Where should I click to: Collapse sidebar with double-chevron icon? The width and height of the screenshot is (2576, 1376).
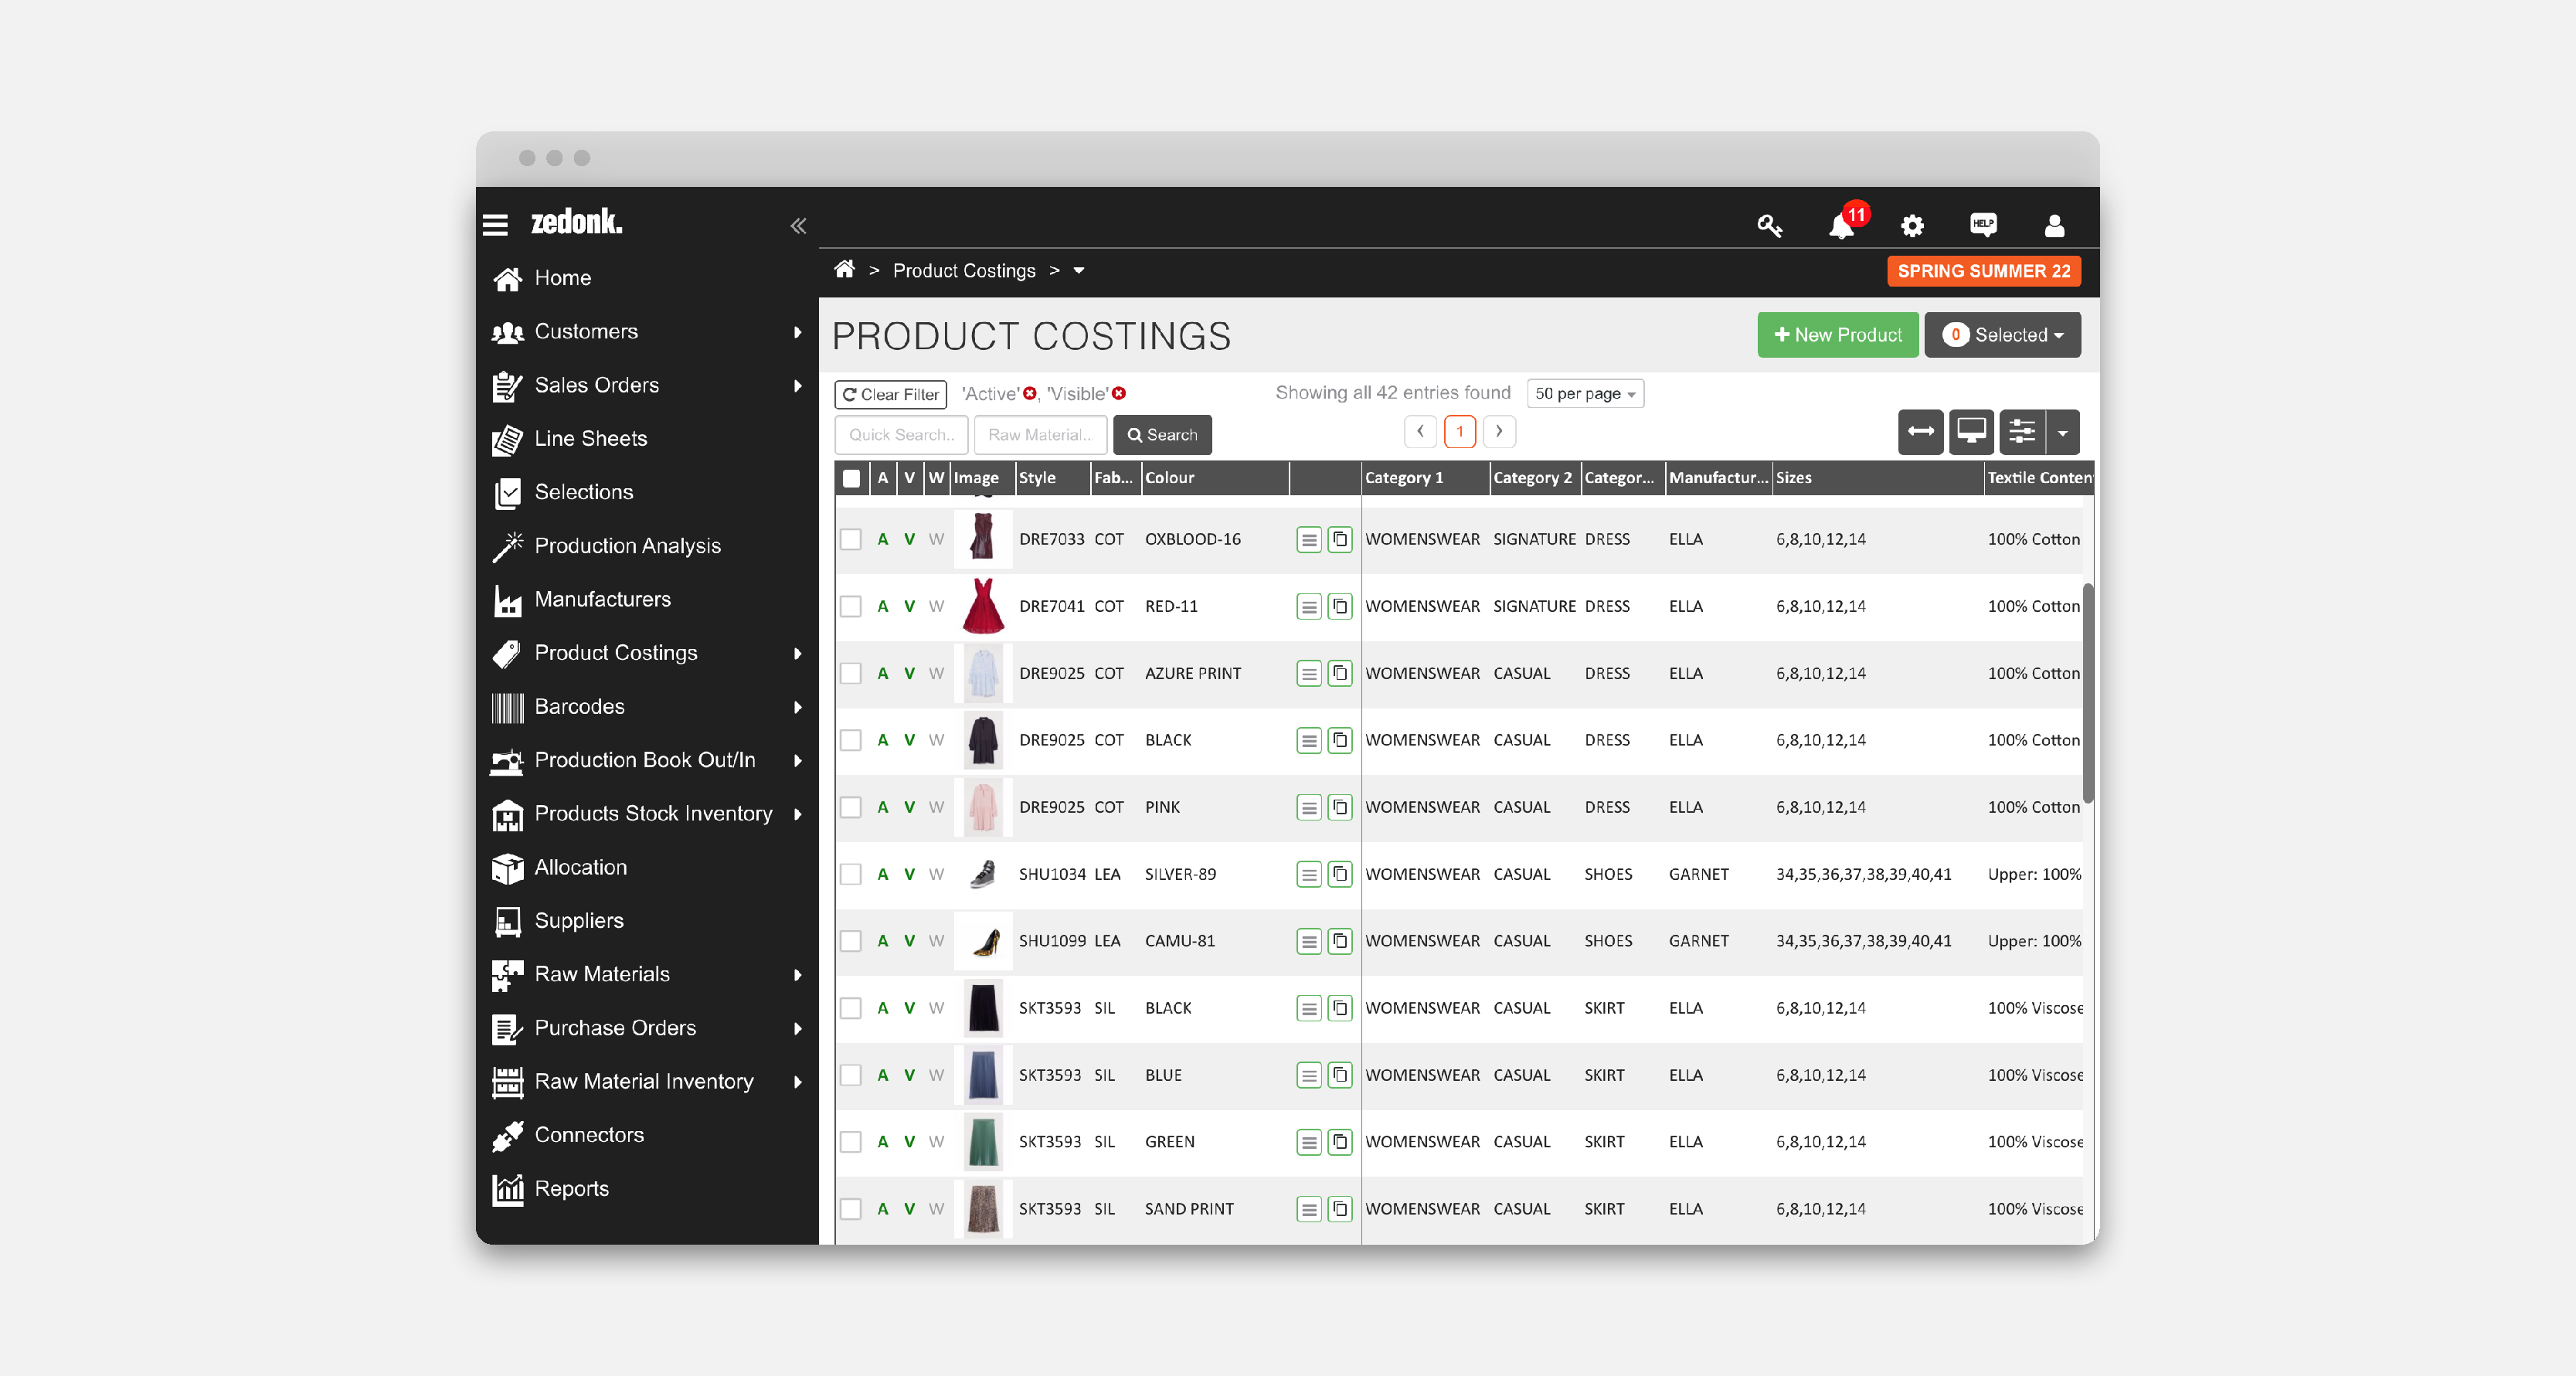(x=798, y=226)
